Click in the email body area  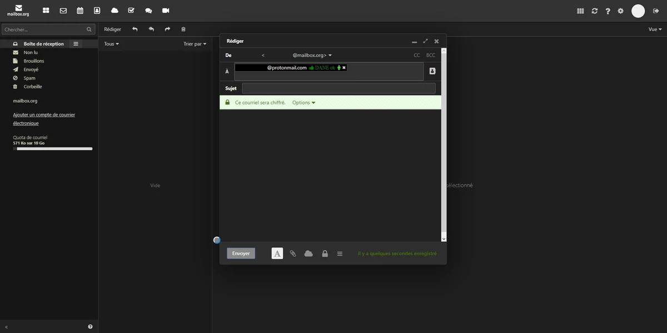(330, 175)
